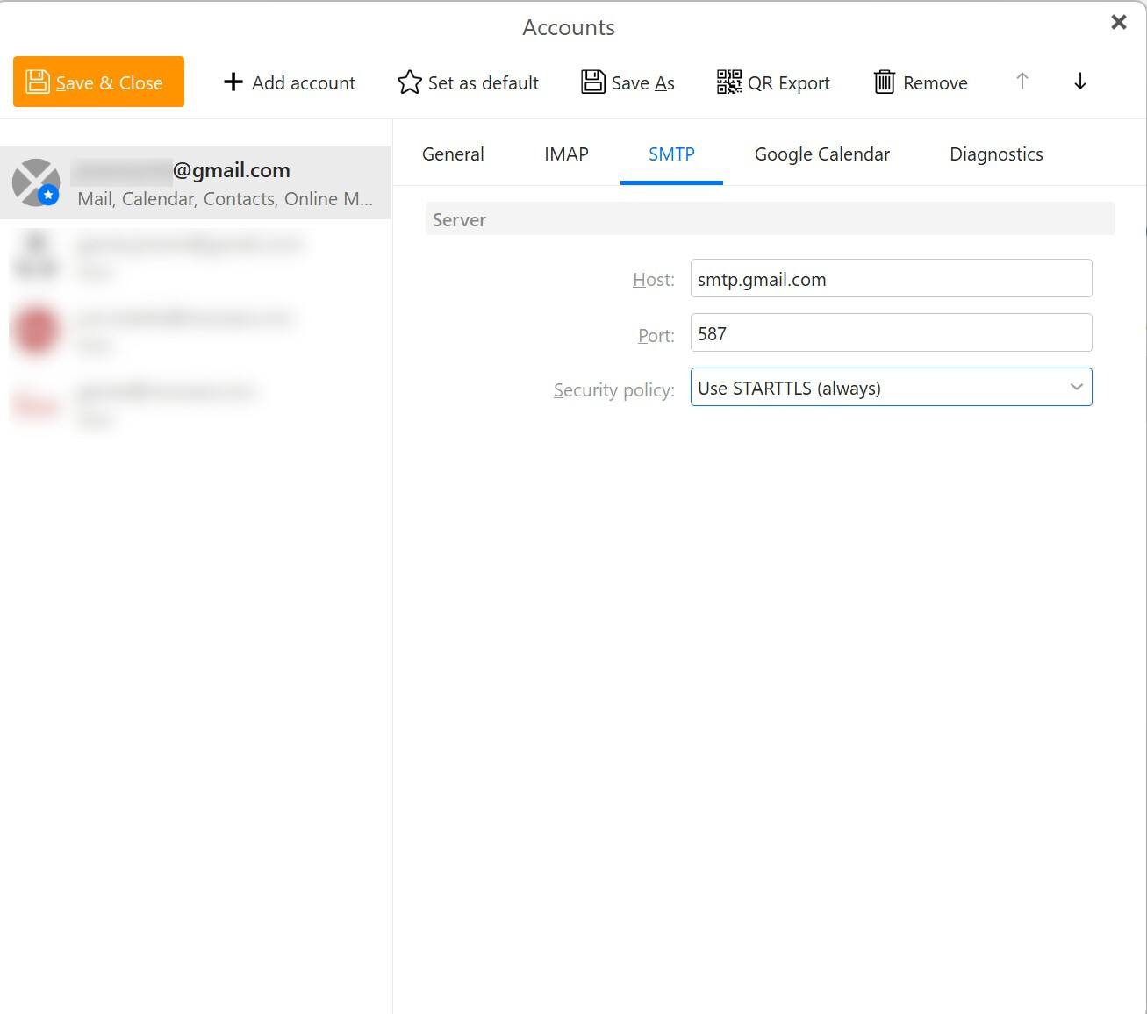Click the Port field showing 587
Viewport: 1147px width, 1014px height.
[x=891, y=333]
